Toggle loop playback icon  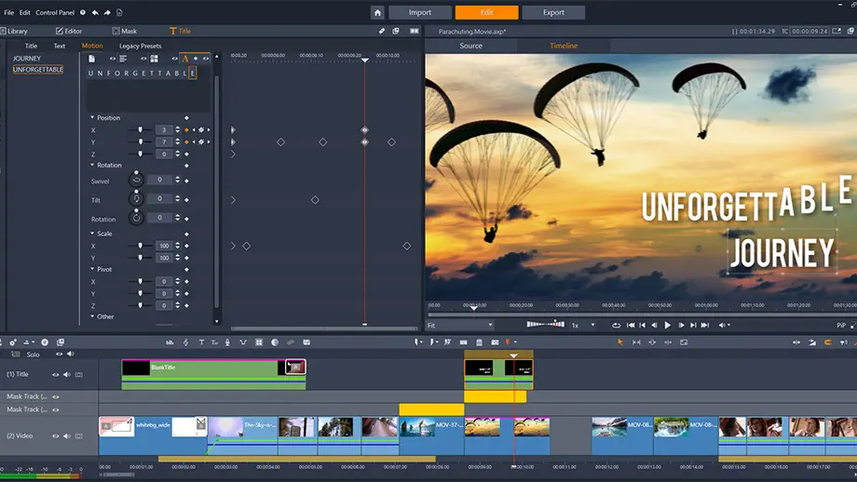[x=616, y=326]
